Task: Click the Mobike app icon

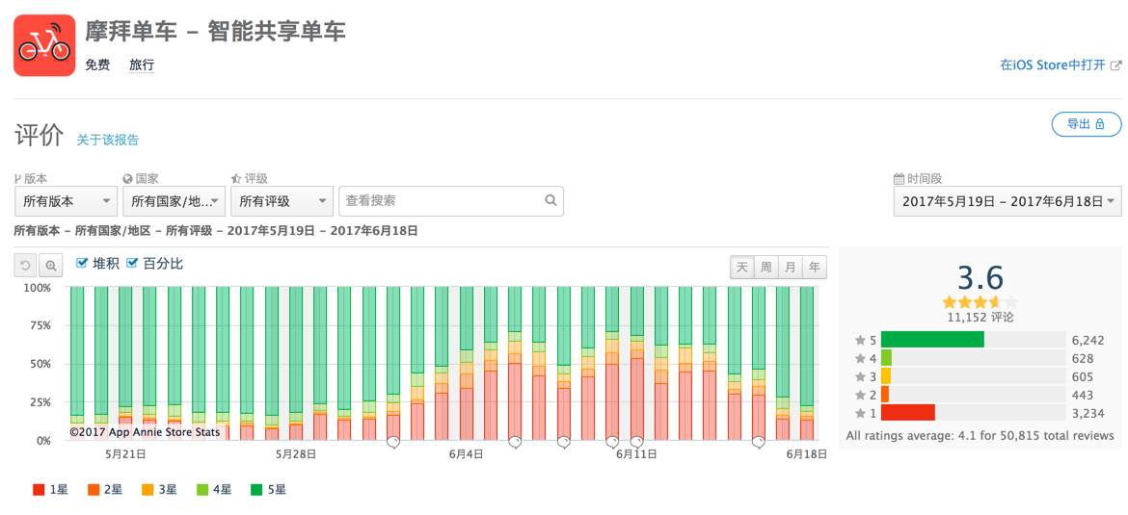Action: pyautogui.click(x=44, y=45)
